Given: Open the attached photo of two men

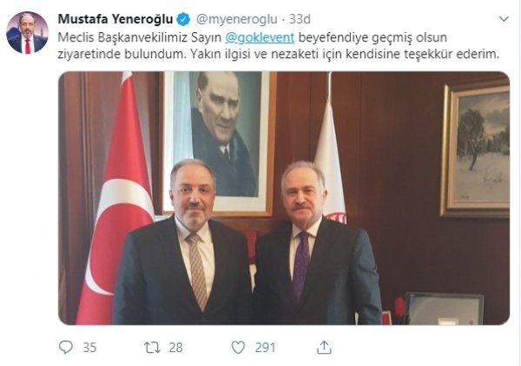Looking at the screenshot, I should click(284, 198).
